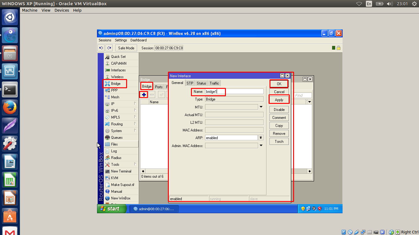The width and height of the screenshot is (419, 235).
Task: Expand the IP submenu in sidebar
Action: [135, 104]
